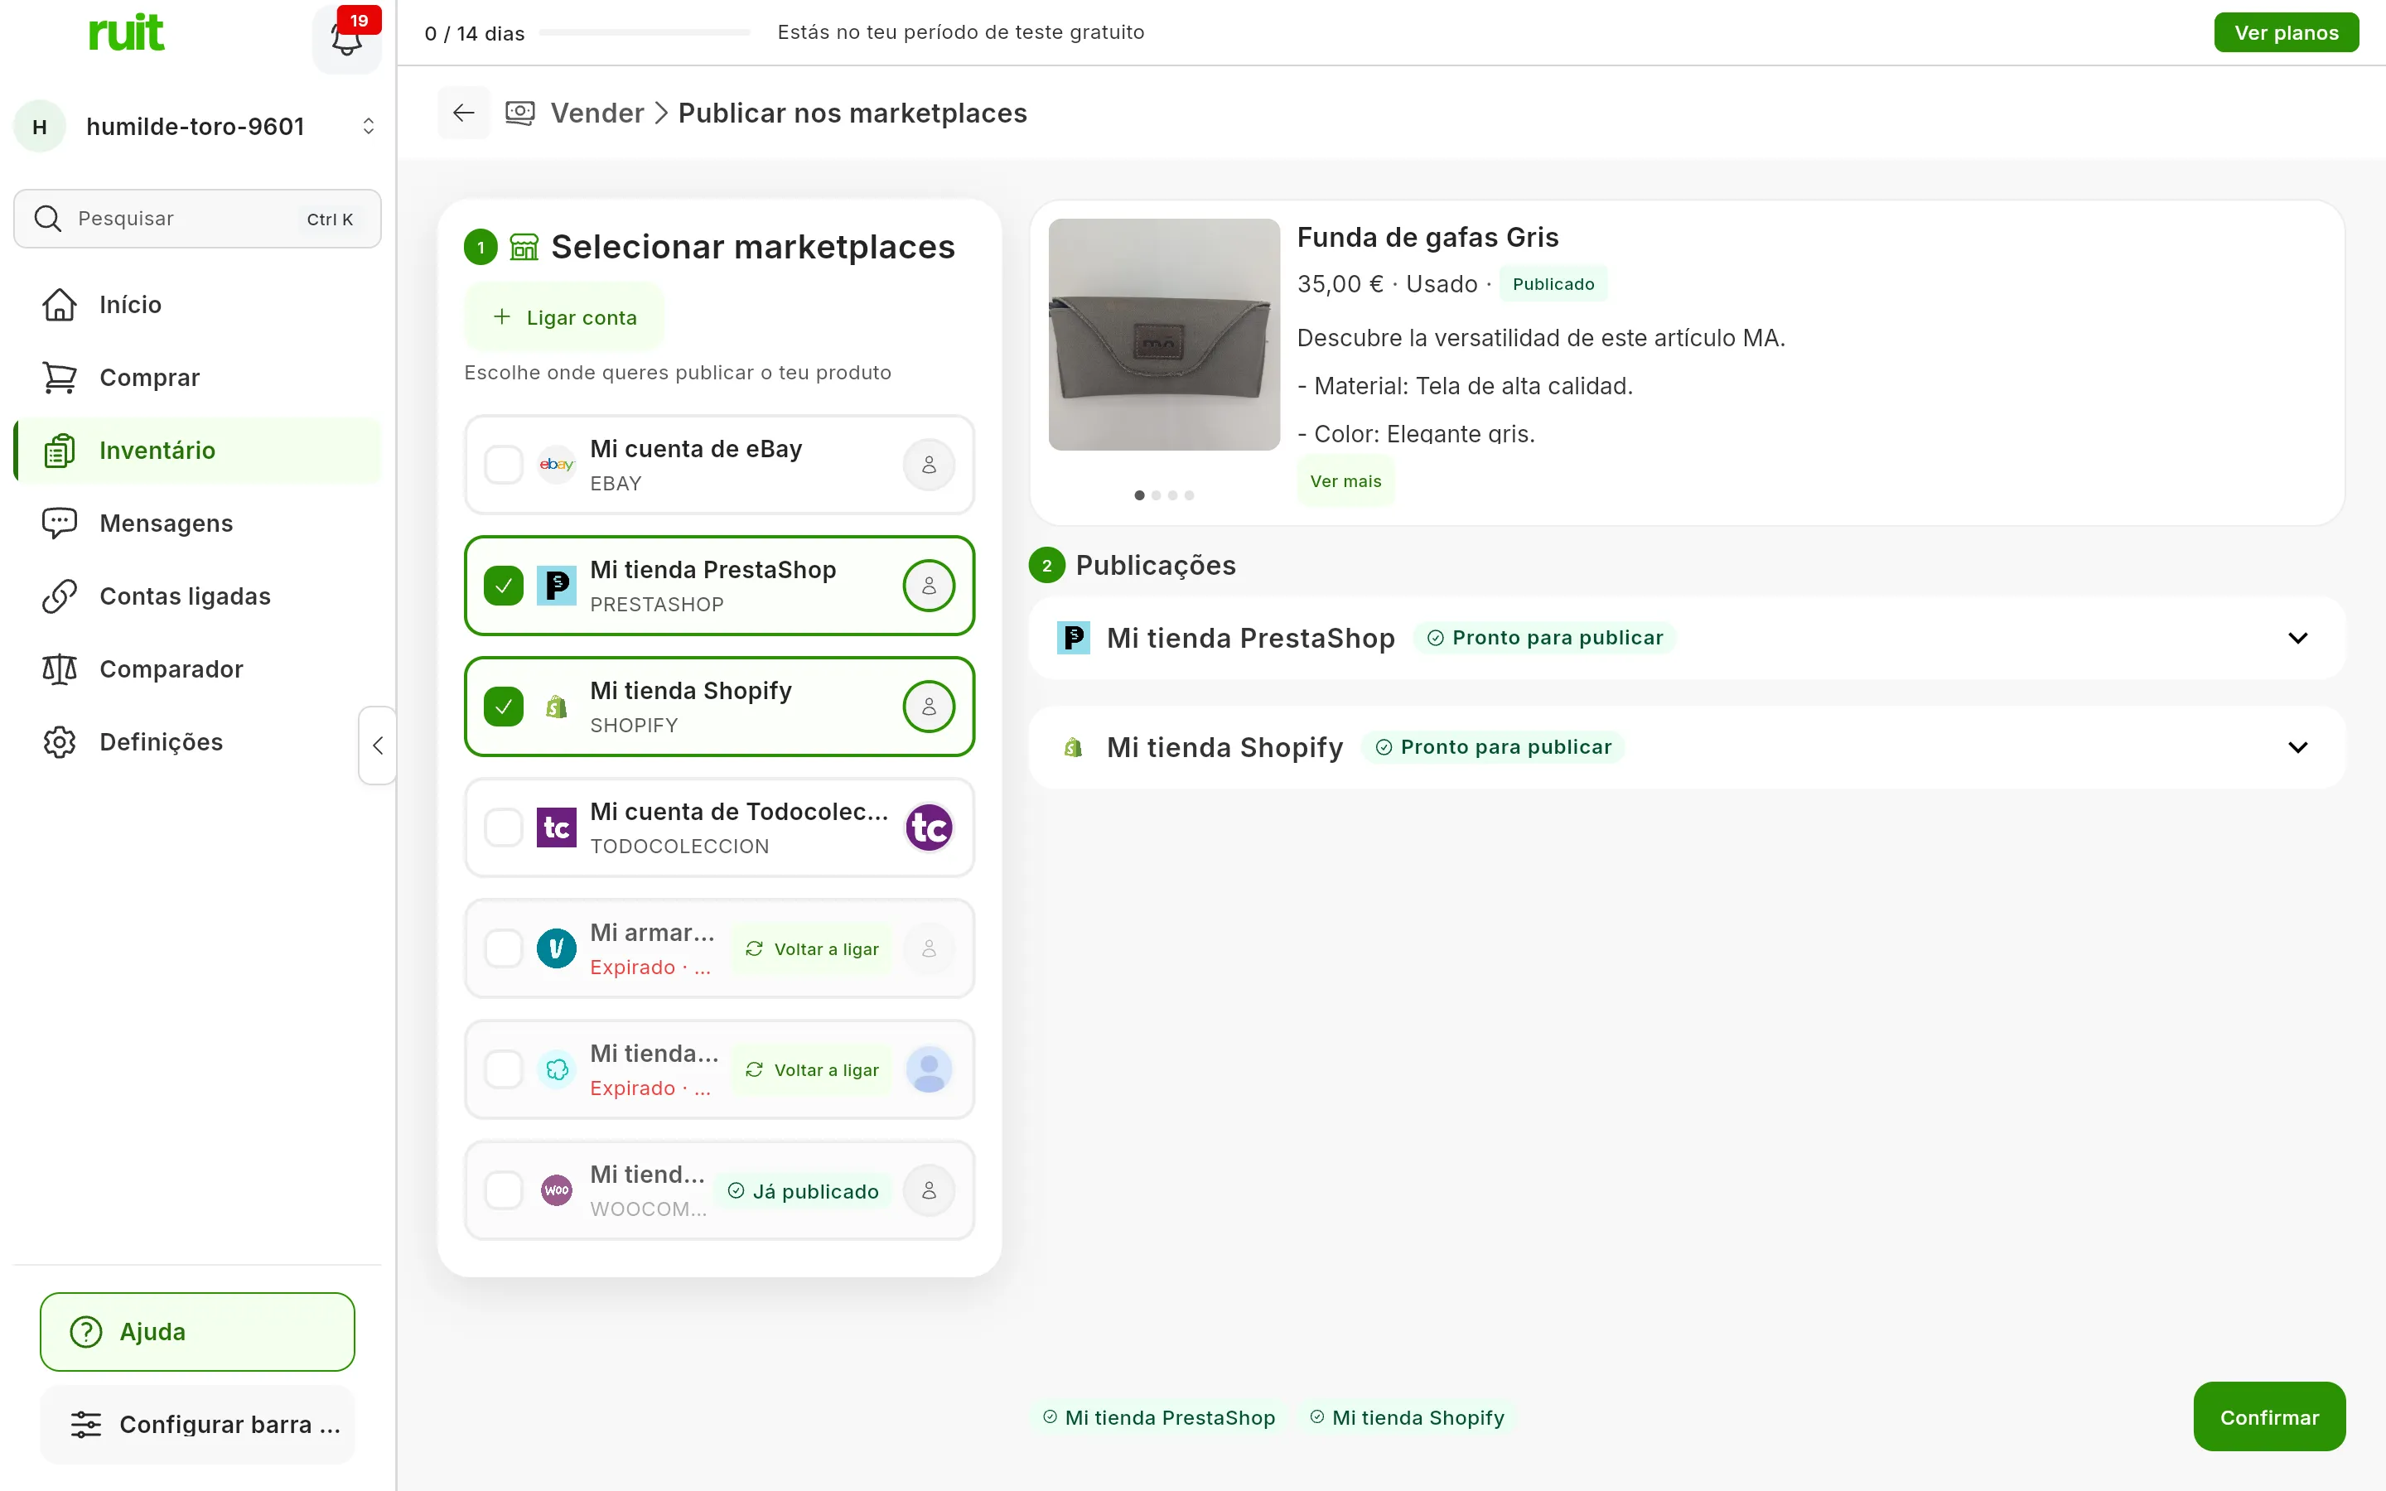This screenshot has height=1491, width=2386.
Task: Click the eBay account user icon
Action: 929,465
